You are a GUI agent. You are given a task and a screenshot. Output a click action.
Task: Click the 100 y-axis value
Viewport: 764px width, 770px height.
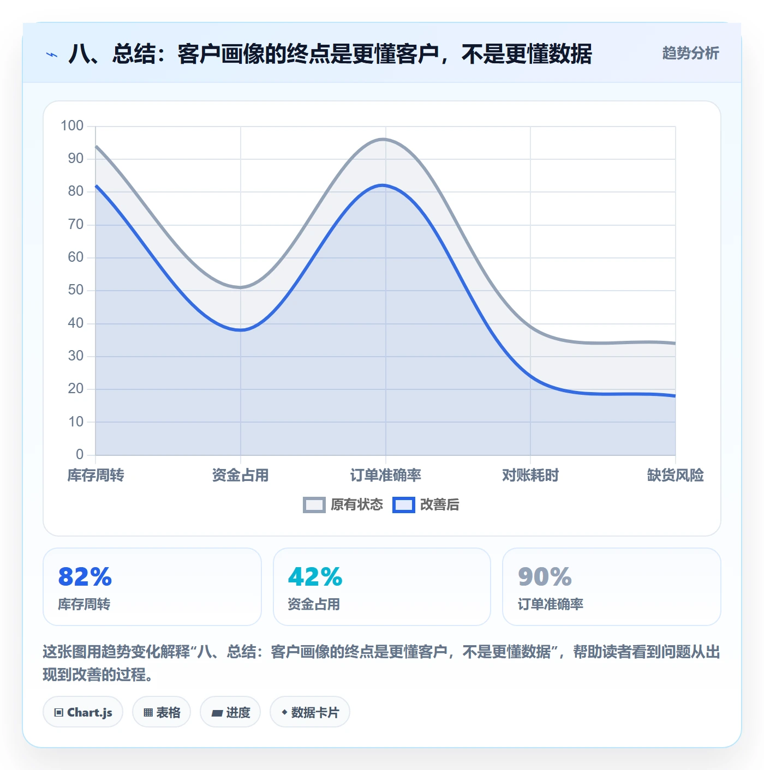[x=72, y=126]
